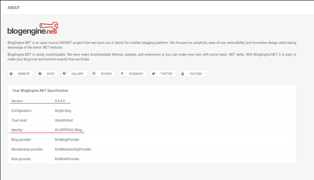Open the WEBSITE link button
Viewport: 314px width, 180px height.
(20, 74)
